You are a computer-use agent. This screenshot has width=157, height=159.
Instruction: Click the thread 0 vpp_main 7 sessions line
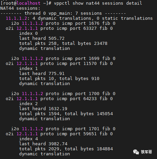coord(63,13)
